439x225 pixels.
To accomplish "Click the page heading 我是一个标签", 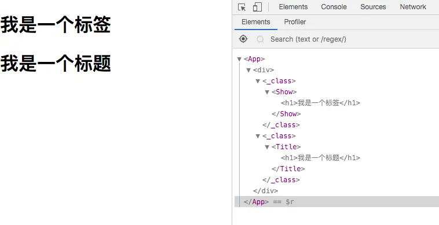I will (x=56, y=25).
